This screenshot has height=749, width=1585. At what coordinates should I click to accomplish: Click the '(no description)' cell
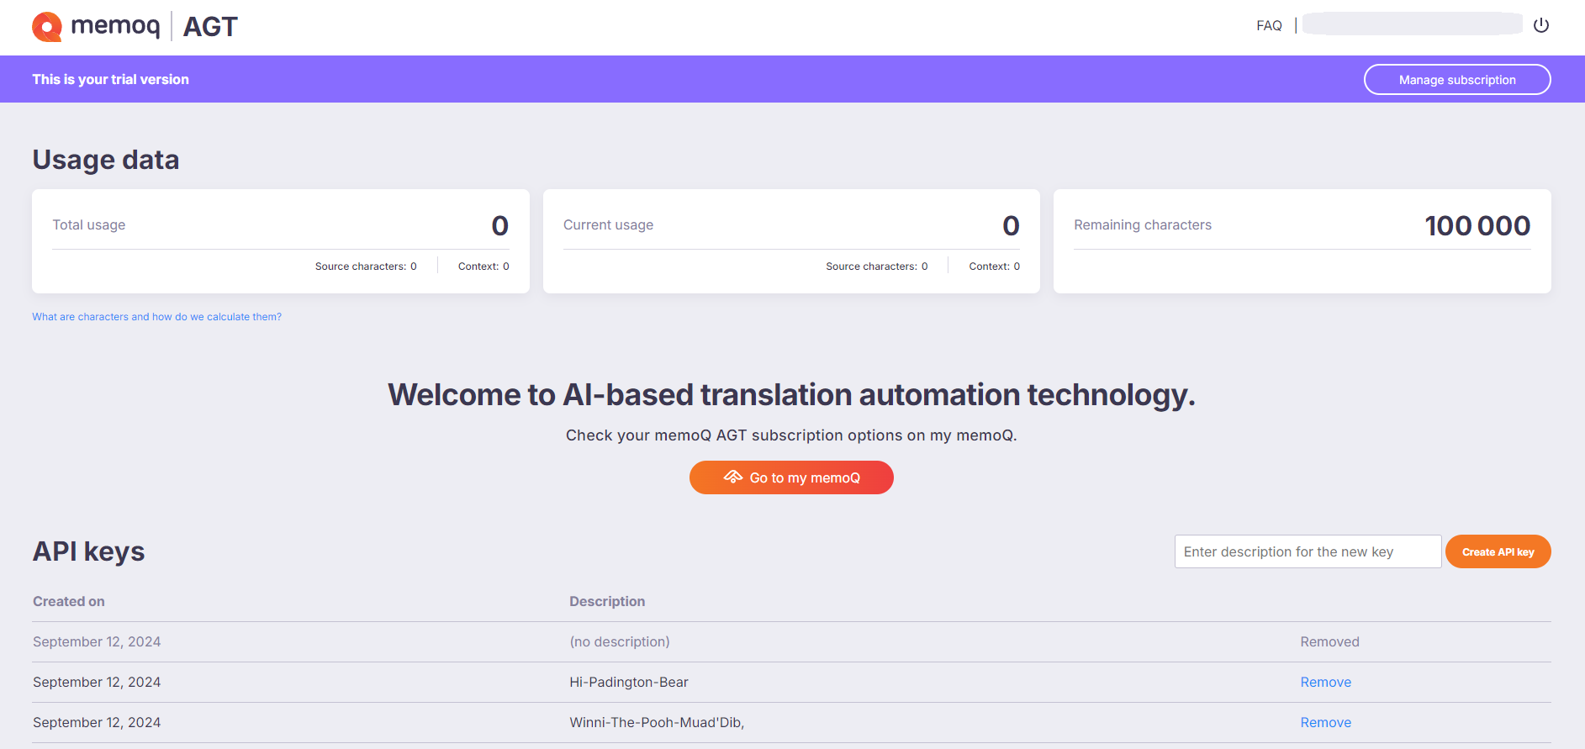click(x=620, y=641)
